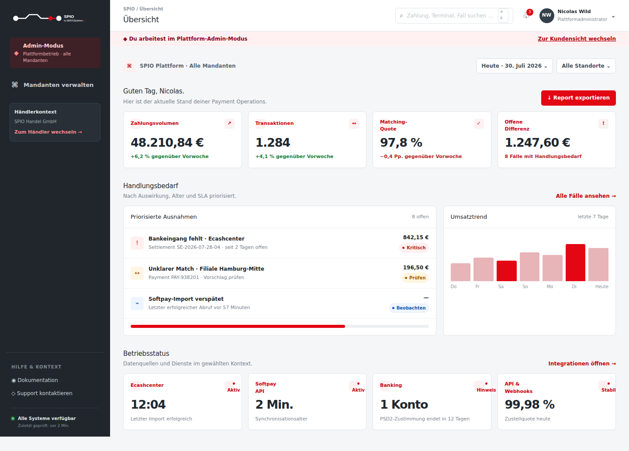
Task: Click the Zahlungsvolumen trend arrow icon
Action: click(x=229, y=124)
